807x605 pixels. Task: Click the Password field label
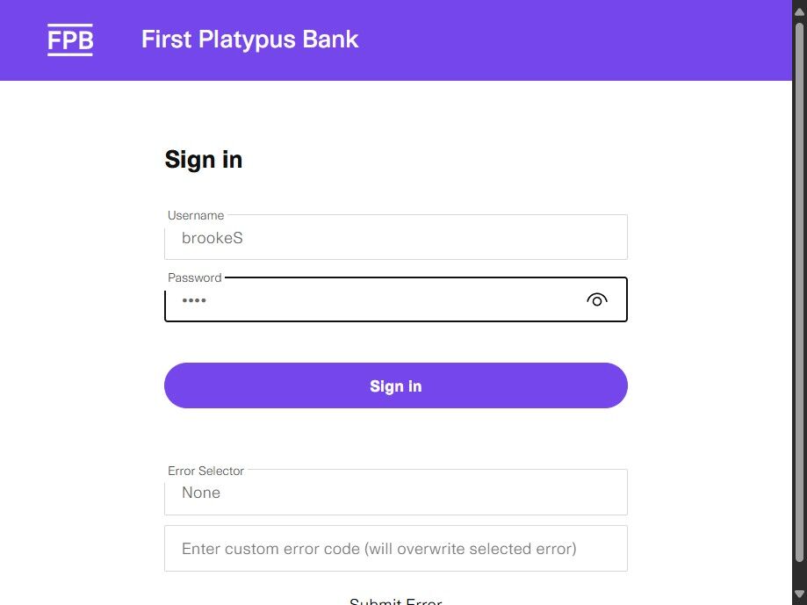(194, 277)
